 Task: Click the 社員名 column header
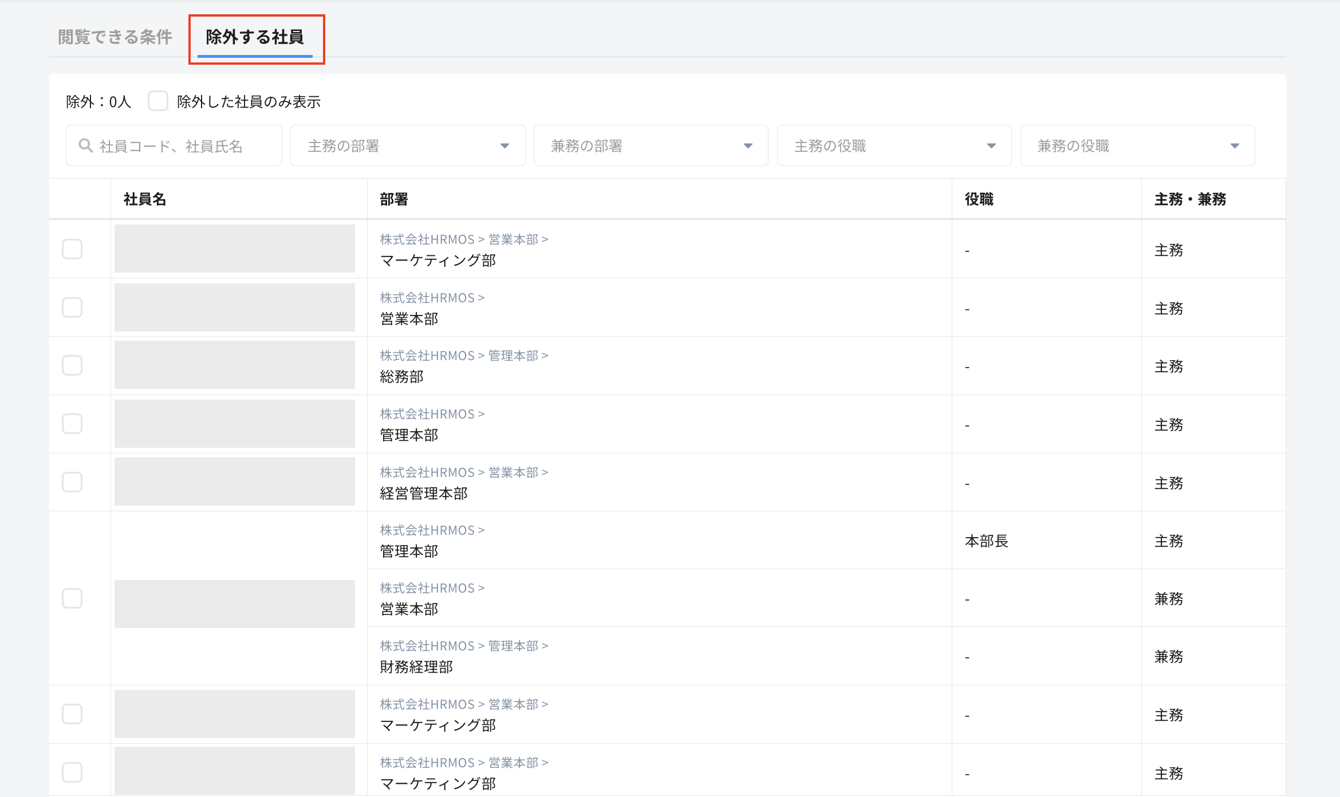(x=145, y=199)
